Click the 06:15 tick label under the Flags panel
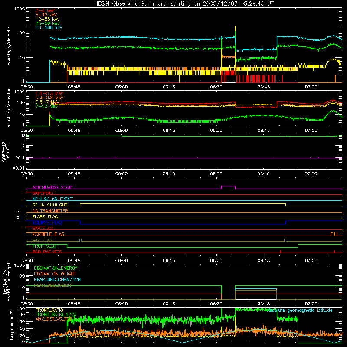 169,261
